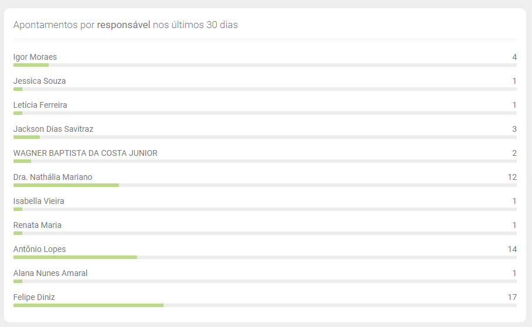Click Antônio Lopes' green progress bar

point(75,257)
